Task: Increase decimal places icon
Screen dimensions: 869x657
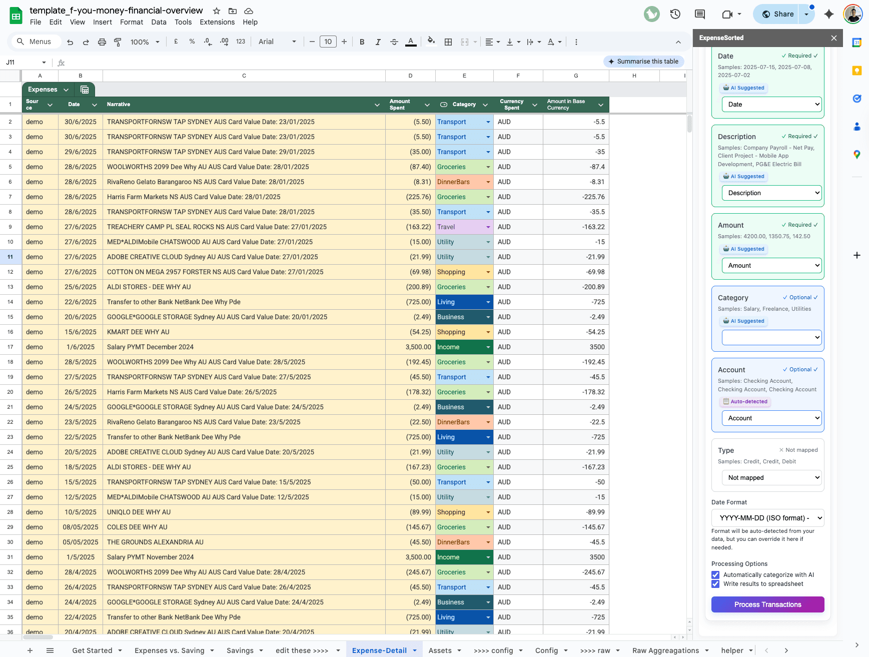Action: 224,42
